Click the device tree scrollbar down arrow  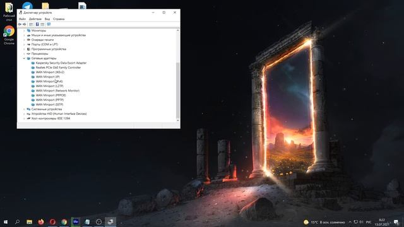click(178, 120)
